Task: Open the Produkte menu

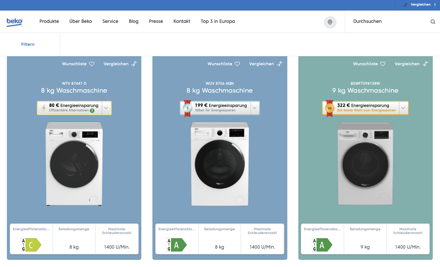Action: coord(49,21)
